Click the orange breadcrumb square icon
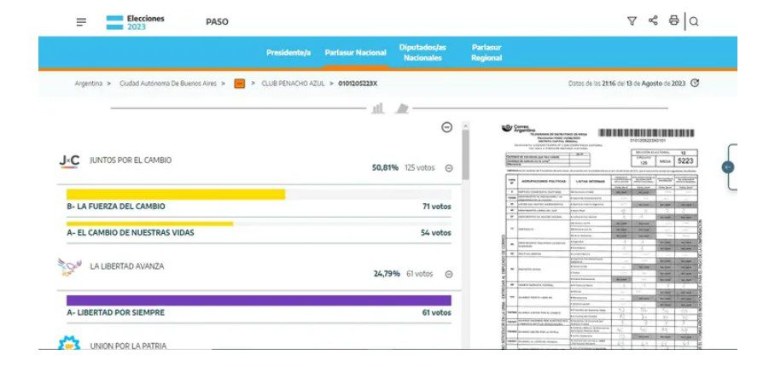This screenshot has height=367, width=769. coord(240,84)
